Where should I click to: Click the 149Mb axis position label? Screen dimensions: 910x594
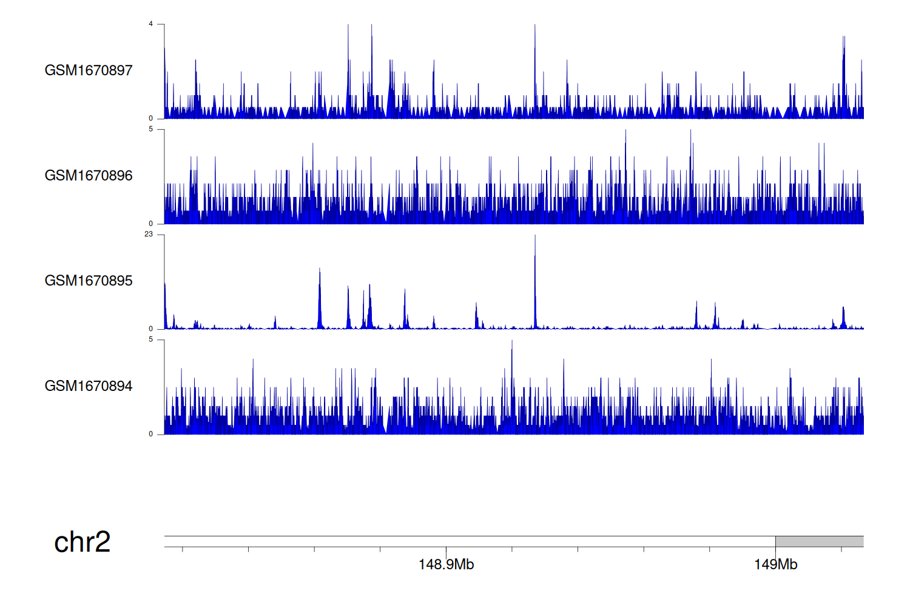coord(775,565)
